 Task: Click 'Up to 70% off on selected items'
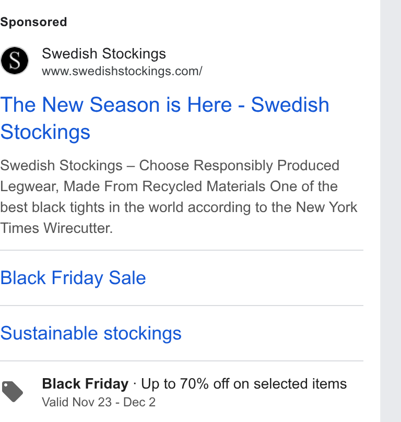point(244,384)
